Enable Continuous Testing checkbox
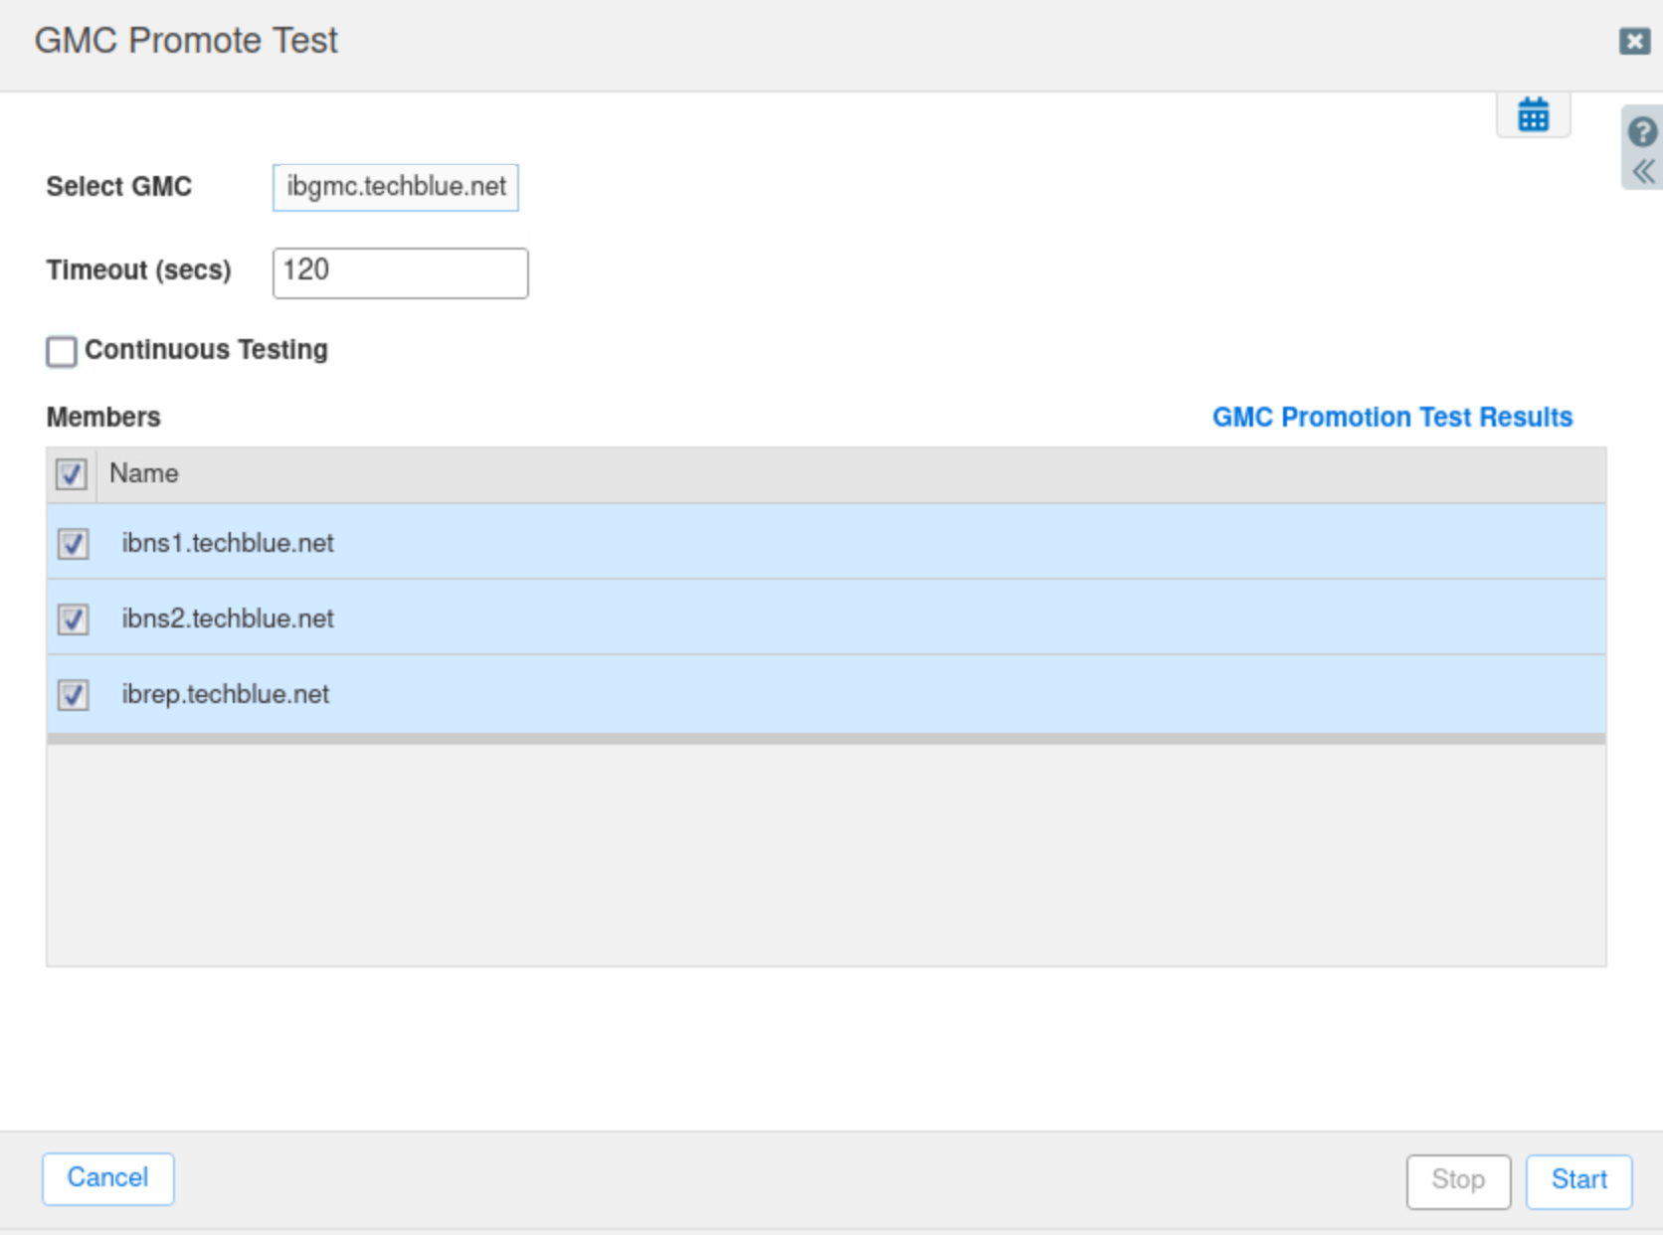The height and width of the screenshot is (1235, 1663). pos(62,351)
